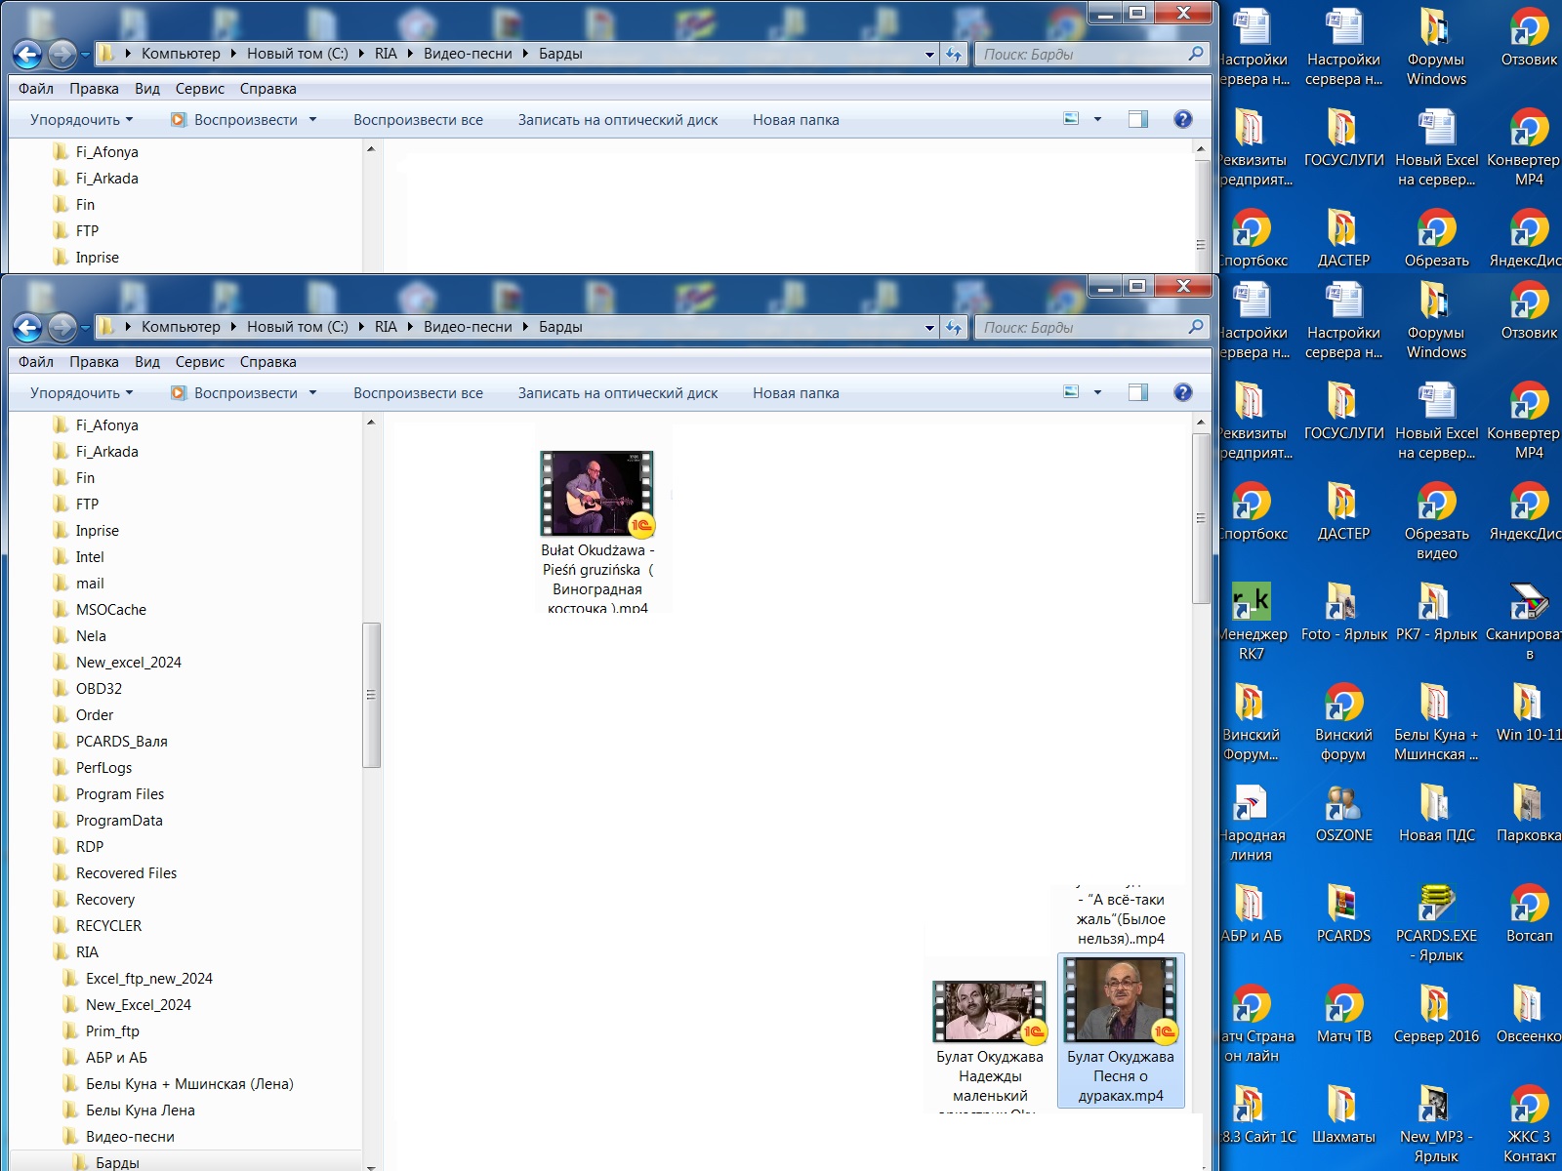Expand Упорядочить dropdown in the lower window

(81, 393)
